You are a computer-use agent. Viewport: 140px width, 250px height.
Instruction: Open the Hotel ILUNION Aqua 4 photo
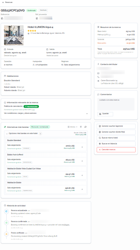[x=14, y=35]
